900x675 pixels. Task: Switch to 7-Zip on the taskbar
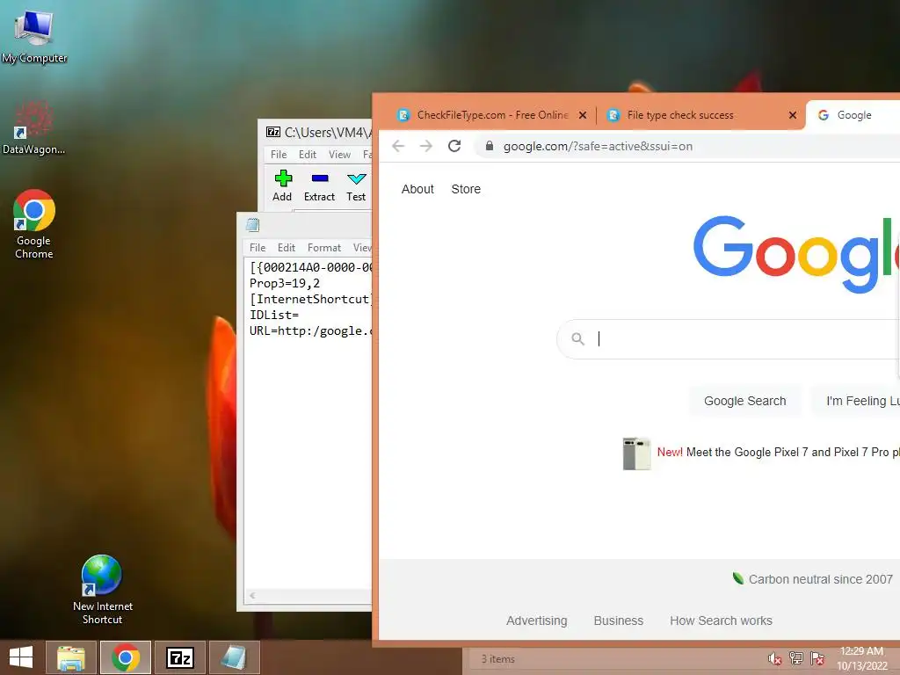179,657
